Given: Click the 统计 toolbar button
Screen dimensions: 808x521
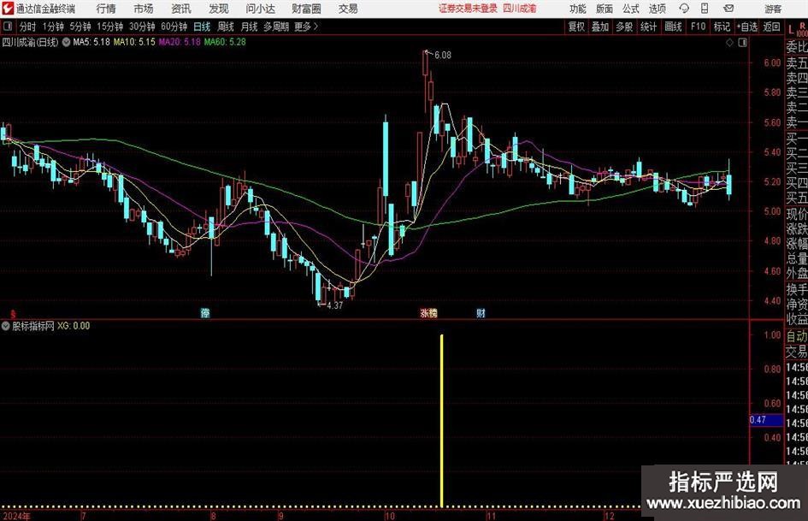Looking at the screenshot, I should tap(648, 27).
